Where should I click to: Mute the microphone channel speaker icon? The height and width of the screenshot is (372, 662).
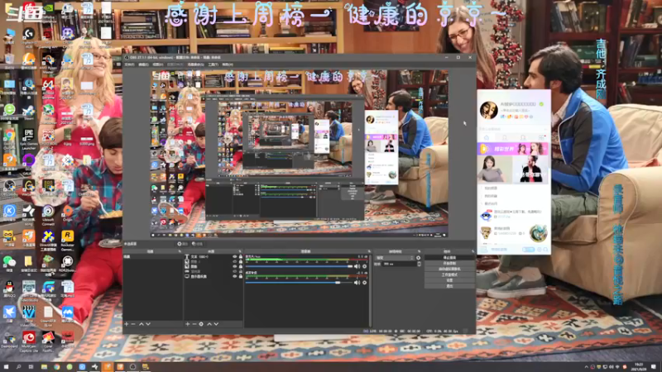357,266
